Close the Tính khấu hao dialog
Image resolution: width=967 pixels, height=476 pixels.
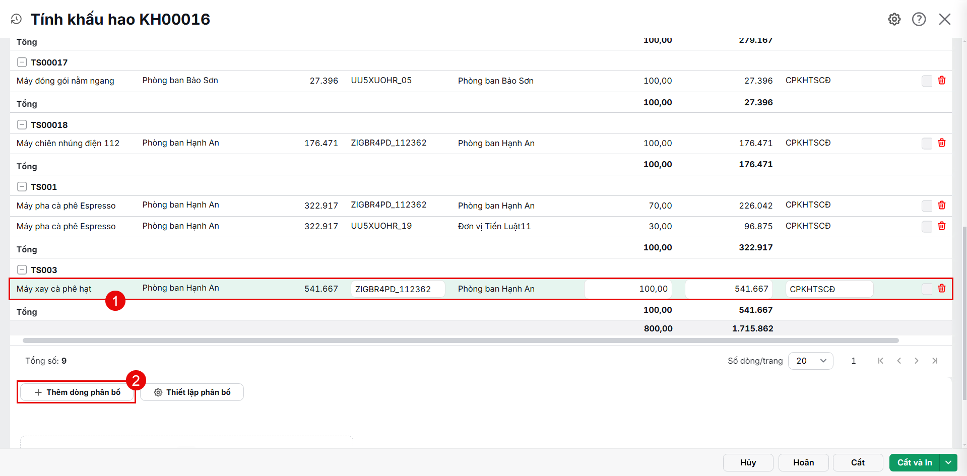(x=945, y=19)
